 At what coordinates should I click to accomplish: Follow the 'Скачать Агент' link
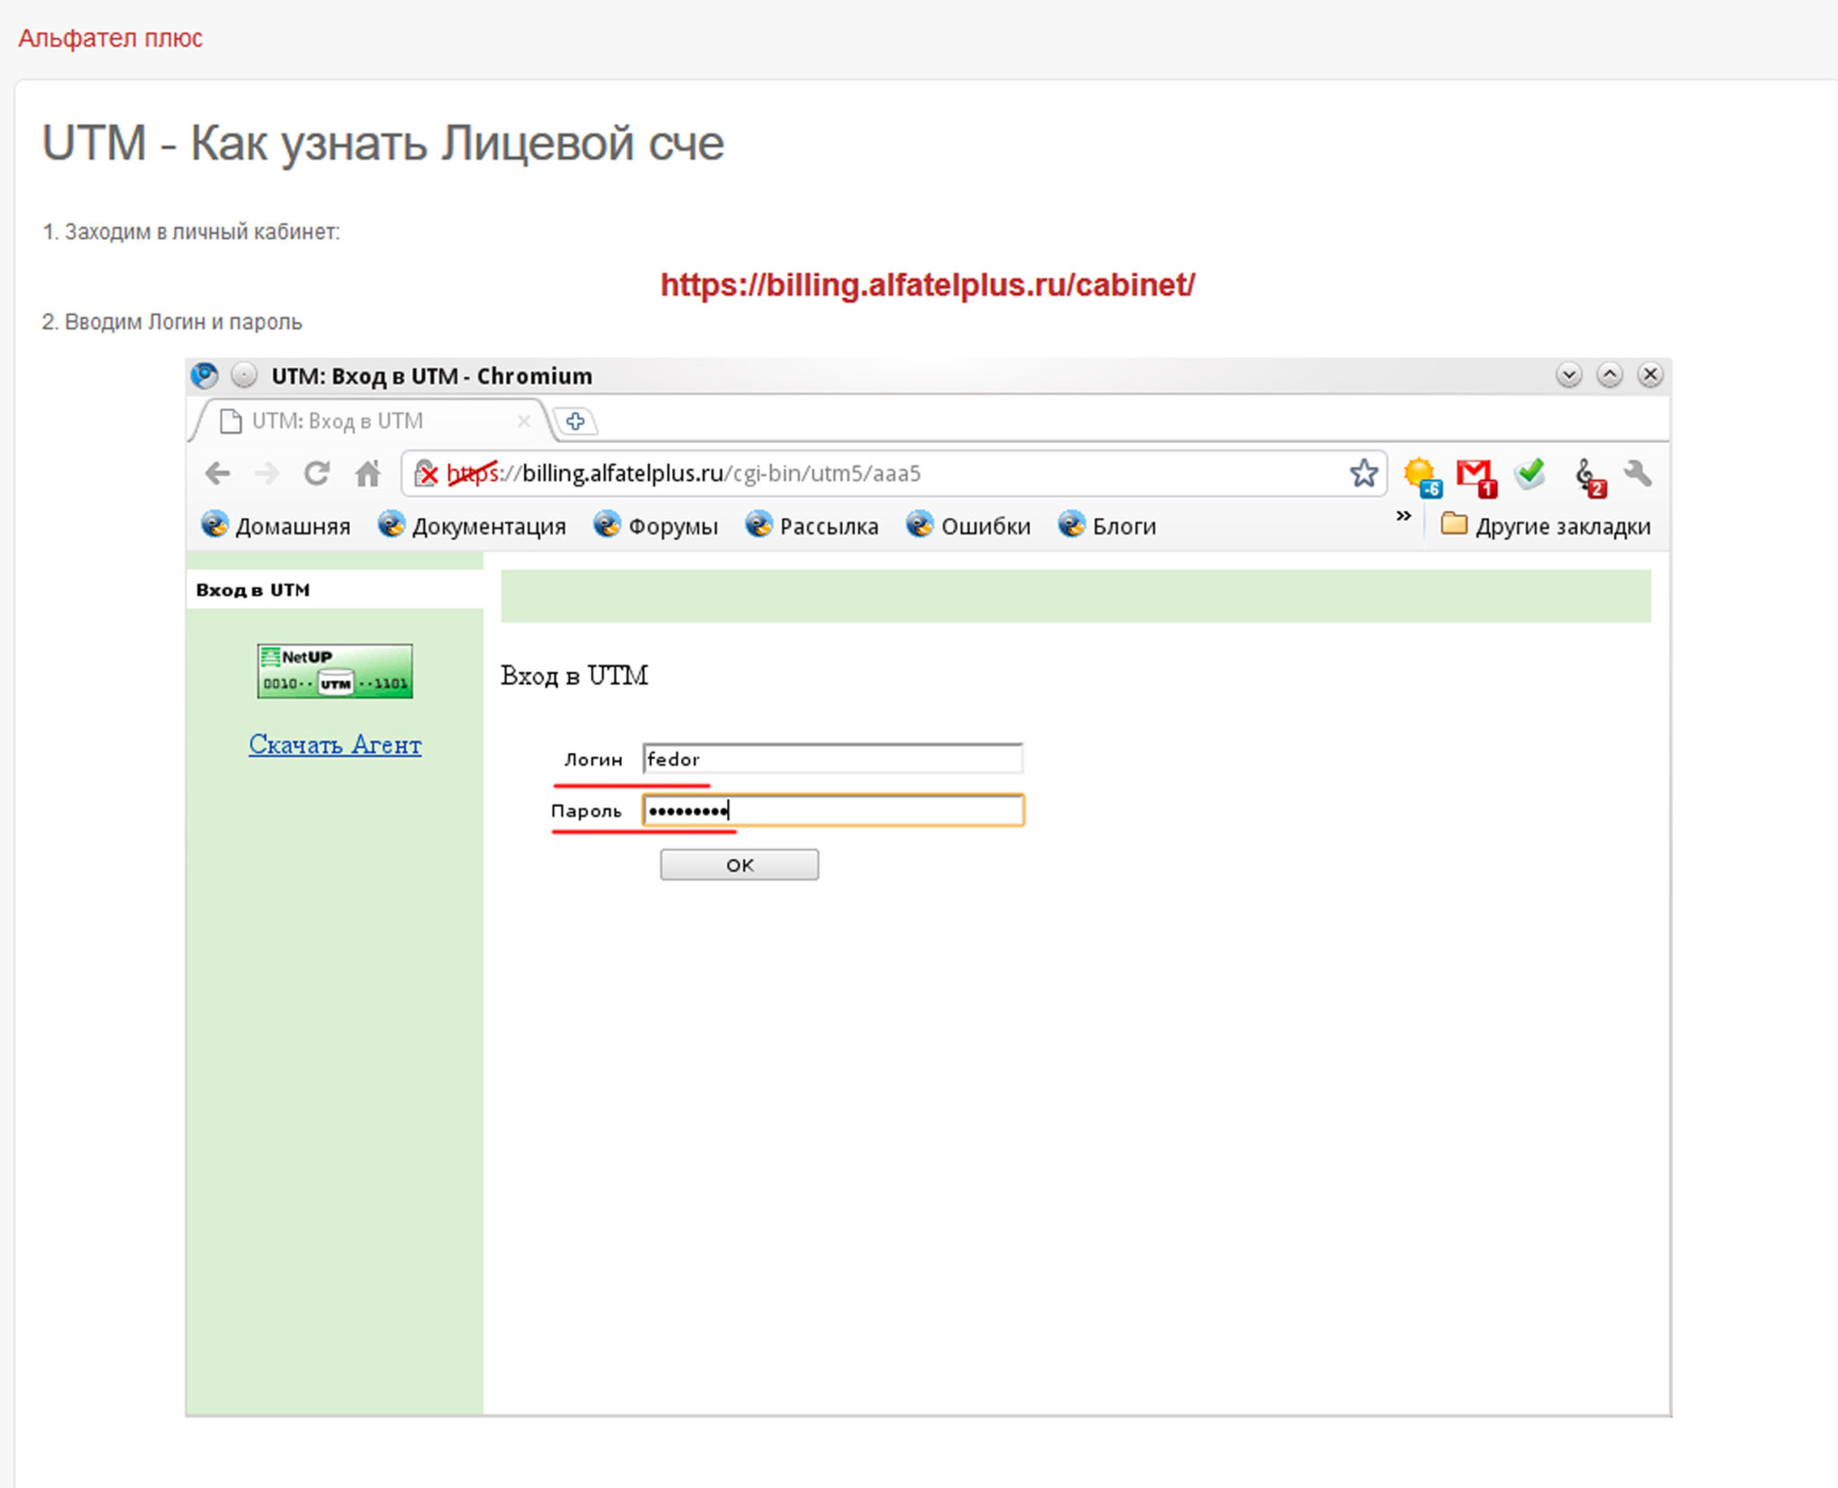(335, 744)
